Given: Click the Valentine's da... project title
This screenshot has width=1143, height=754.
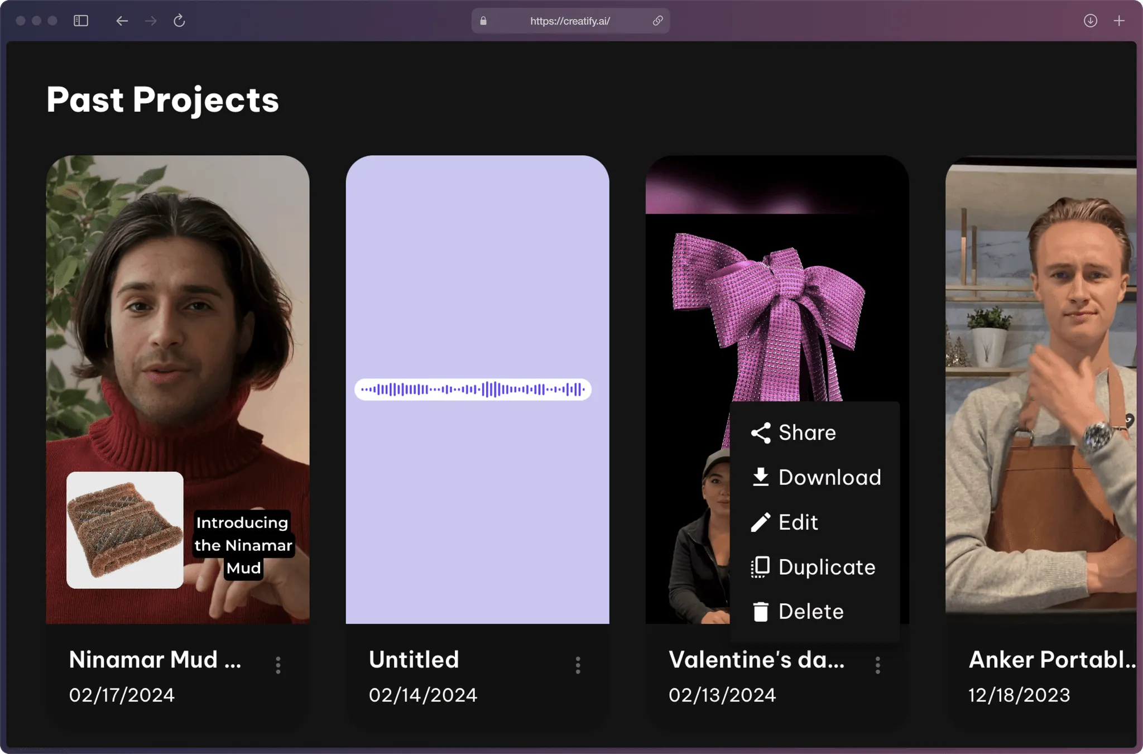Looking at the screenshot, I should click(757, 660).
